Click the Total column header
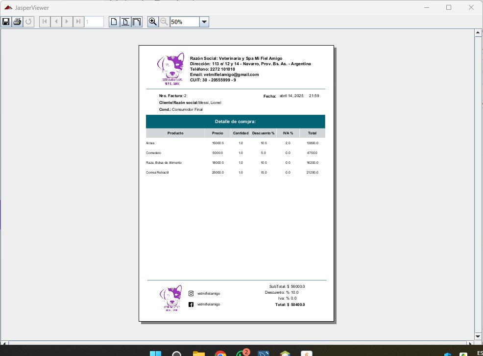Screen dimensions: 483x356 (313, 133)
